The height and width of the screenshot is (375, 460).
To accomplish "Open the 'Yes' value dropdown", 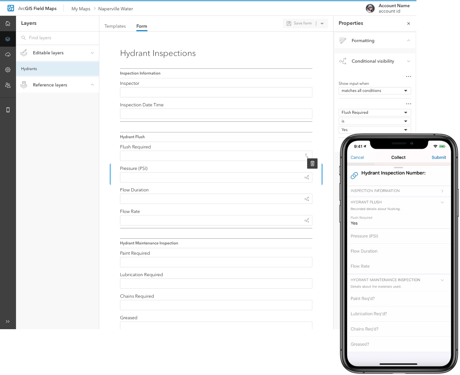I will (375, 130).
